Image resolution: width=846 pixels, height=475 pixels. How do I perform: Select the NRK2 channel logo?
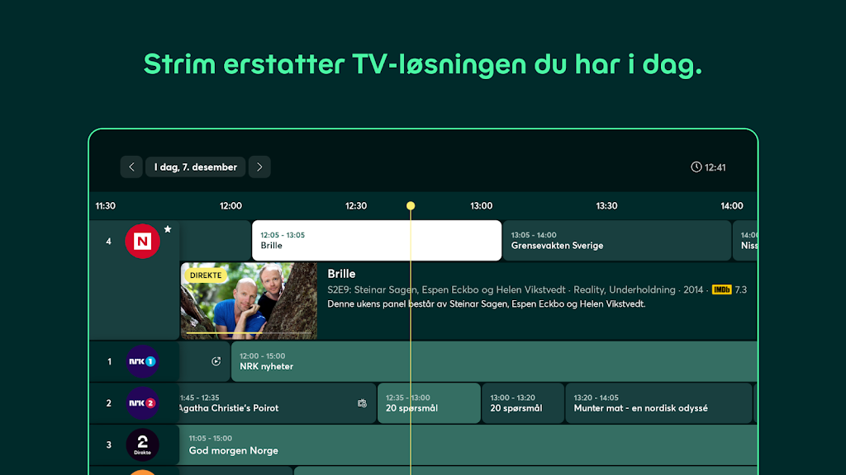[142, 403]
